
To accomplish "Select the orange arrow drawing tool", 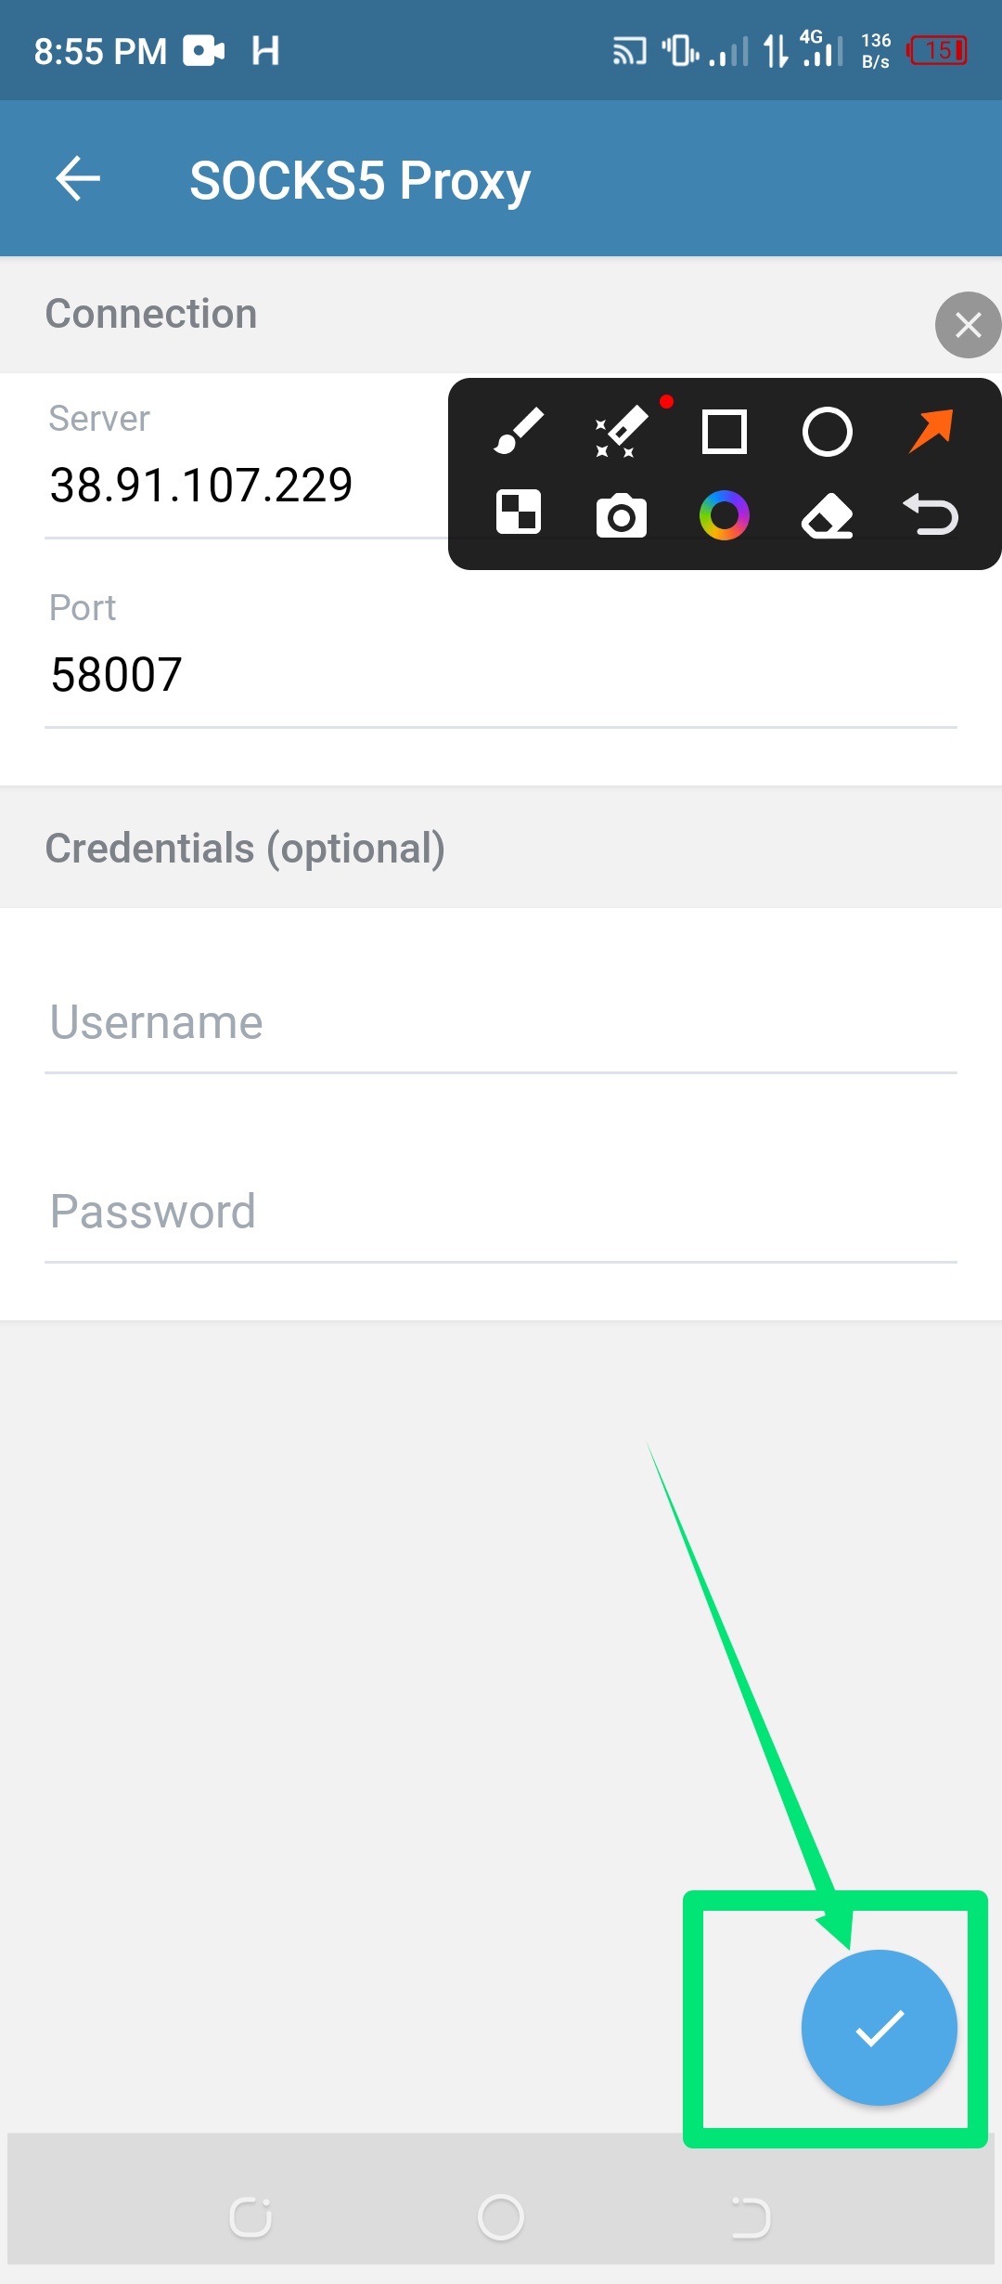I will [931, 432].
